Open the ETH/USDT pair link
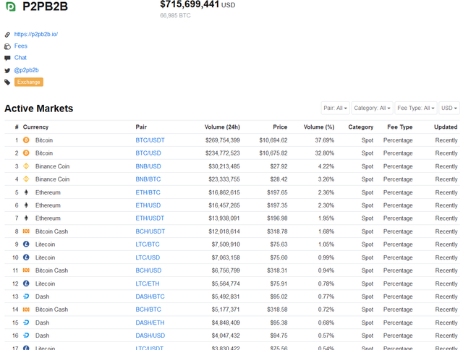 coord(150,218)
